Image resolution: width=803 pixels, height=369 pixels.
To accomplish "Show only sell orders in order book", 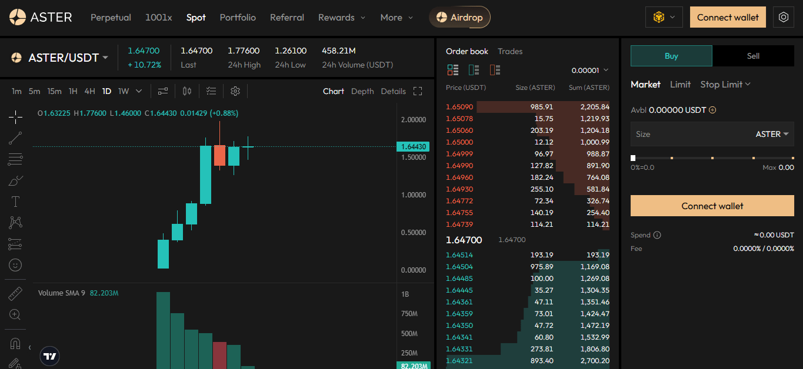I will (x=495, y=70).
